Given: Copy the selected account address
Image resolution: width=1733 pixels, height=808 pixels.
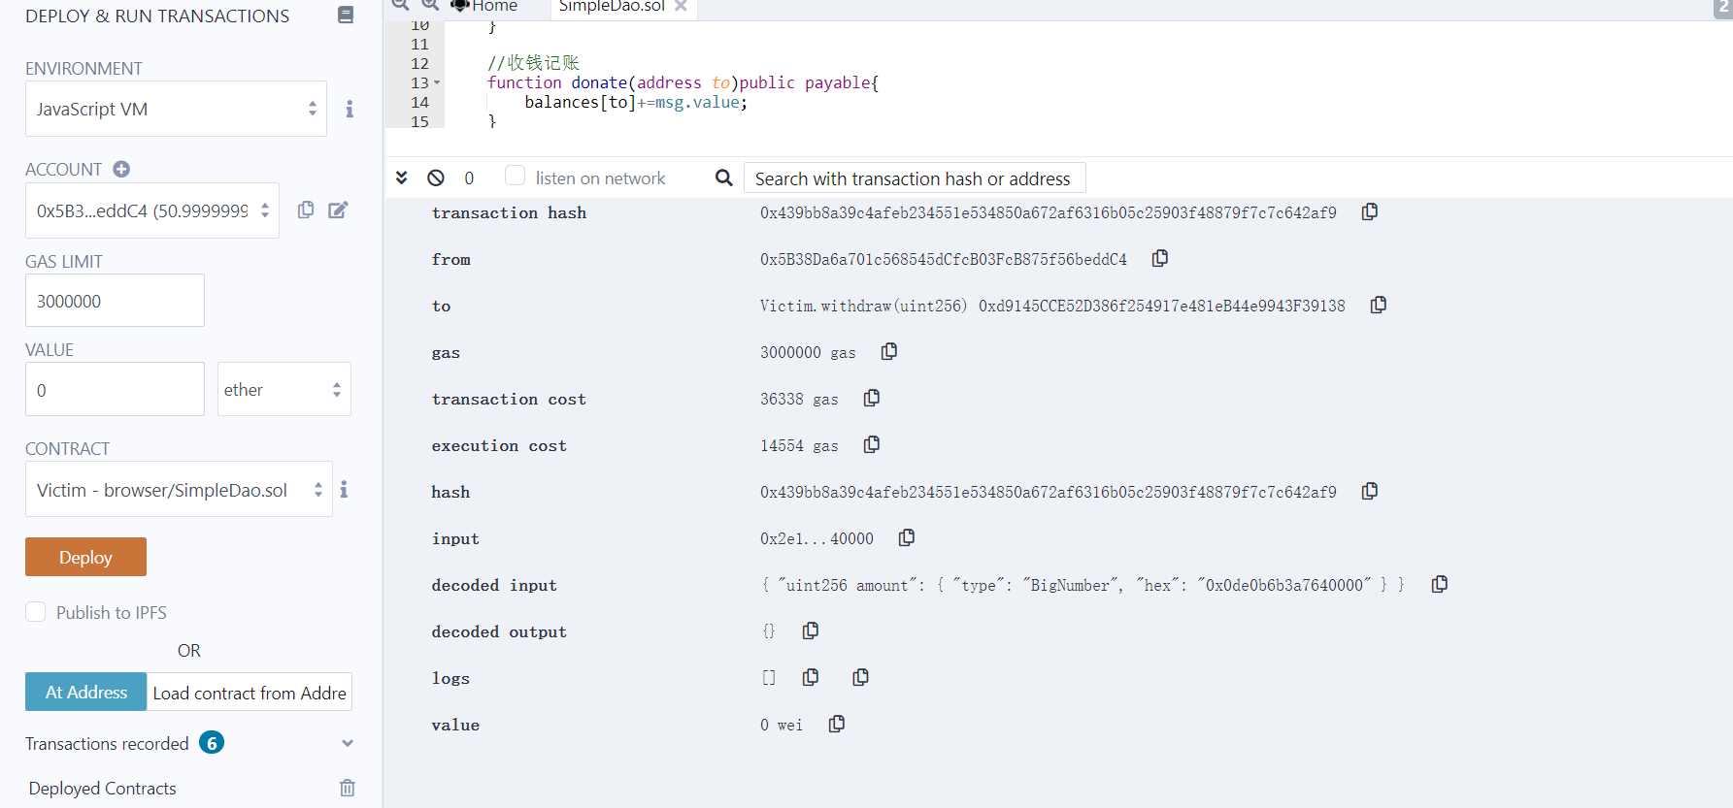Looking at the screenshot, I should [306, 210].
